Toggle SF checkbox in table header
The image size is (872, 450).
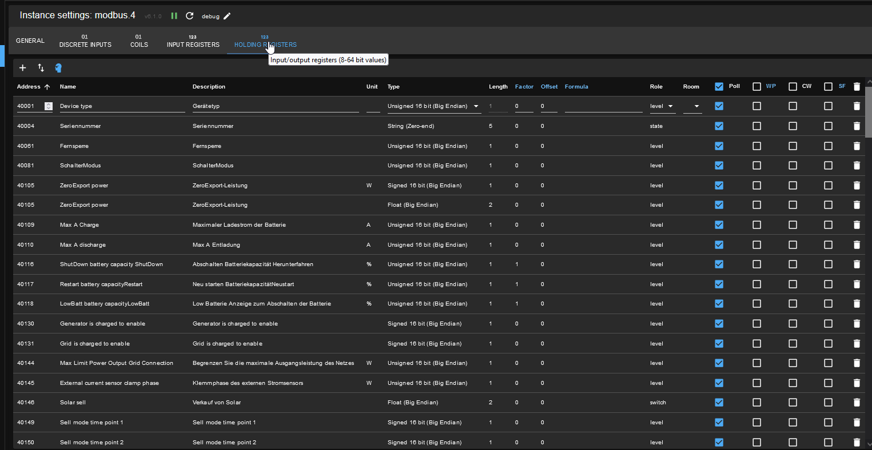tap(828, 87)
